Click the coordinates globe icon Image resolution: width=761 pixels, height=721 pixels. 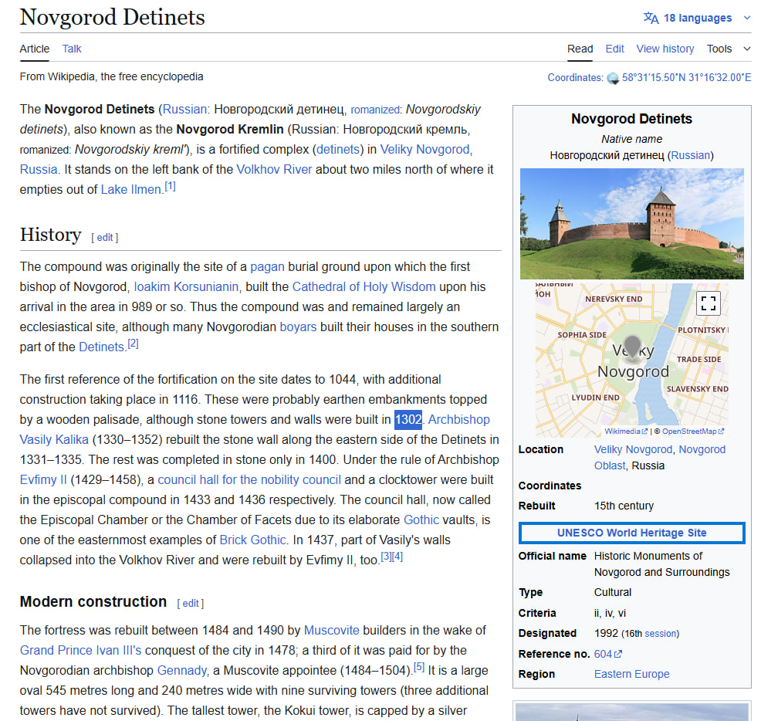tap(613, 78)
